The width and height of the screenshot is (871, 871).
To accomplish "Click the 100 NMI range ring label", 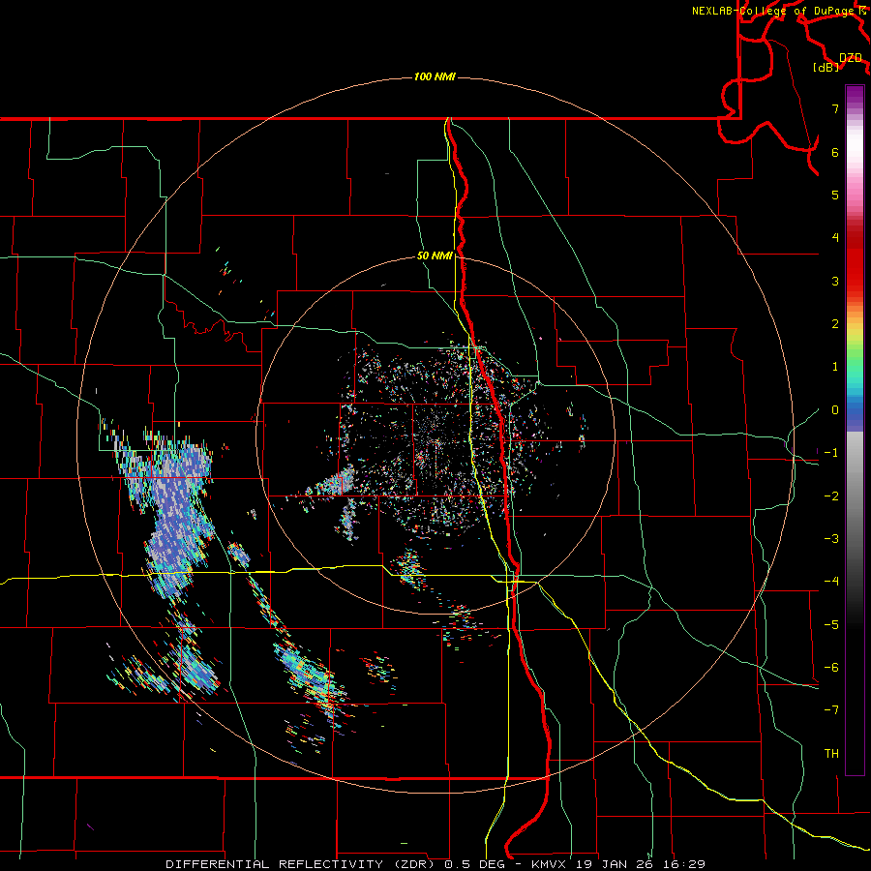I will click(435, 76).
